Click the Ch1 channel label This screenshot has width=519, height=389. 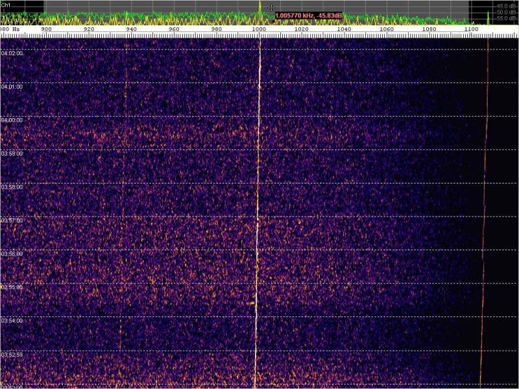pyautogui.click(x=6, y=4)
